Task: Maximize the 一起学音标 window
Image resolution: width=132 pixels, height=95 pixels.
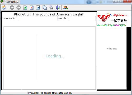Action: pos(121,1)
